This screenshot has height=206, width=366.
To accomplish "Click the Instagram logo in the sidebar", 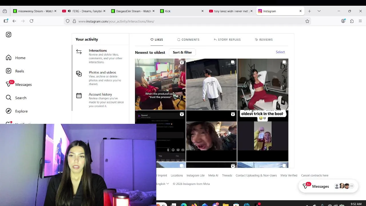I will [x=9, y=34].
